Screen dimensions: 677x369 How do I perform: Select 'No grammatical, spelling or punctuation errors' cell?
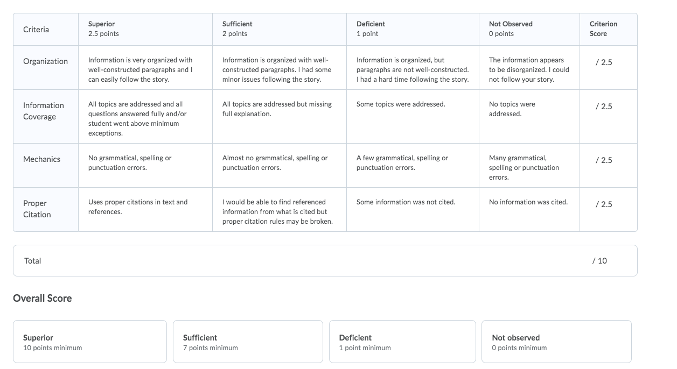(145, 166)
